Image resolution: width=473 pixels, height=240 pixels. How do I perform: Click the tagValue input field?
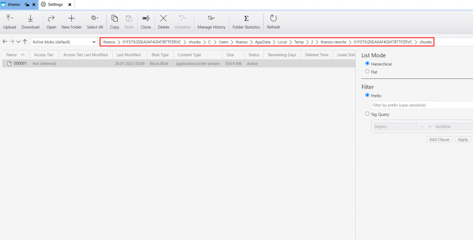point(454,126)
